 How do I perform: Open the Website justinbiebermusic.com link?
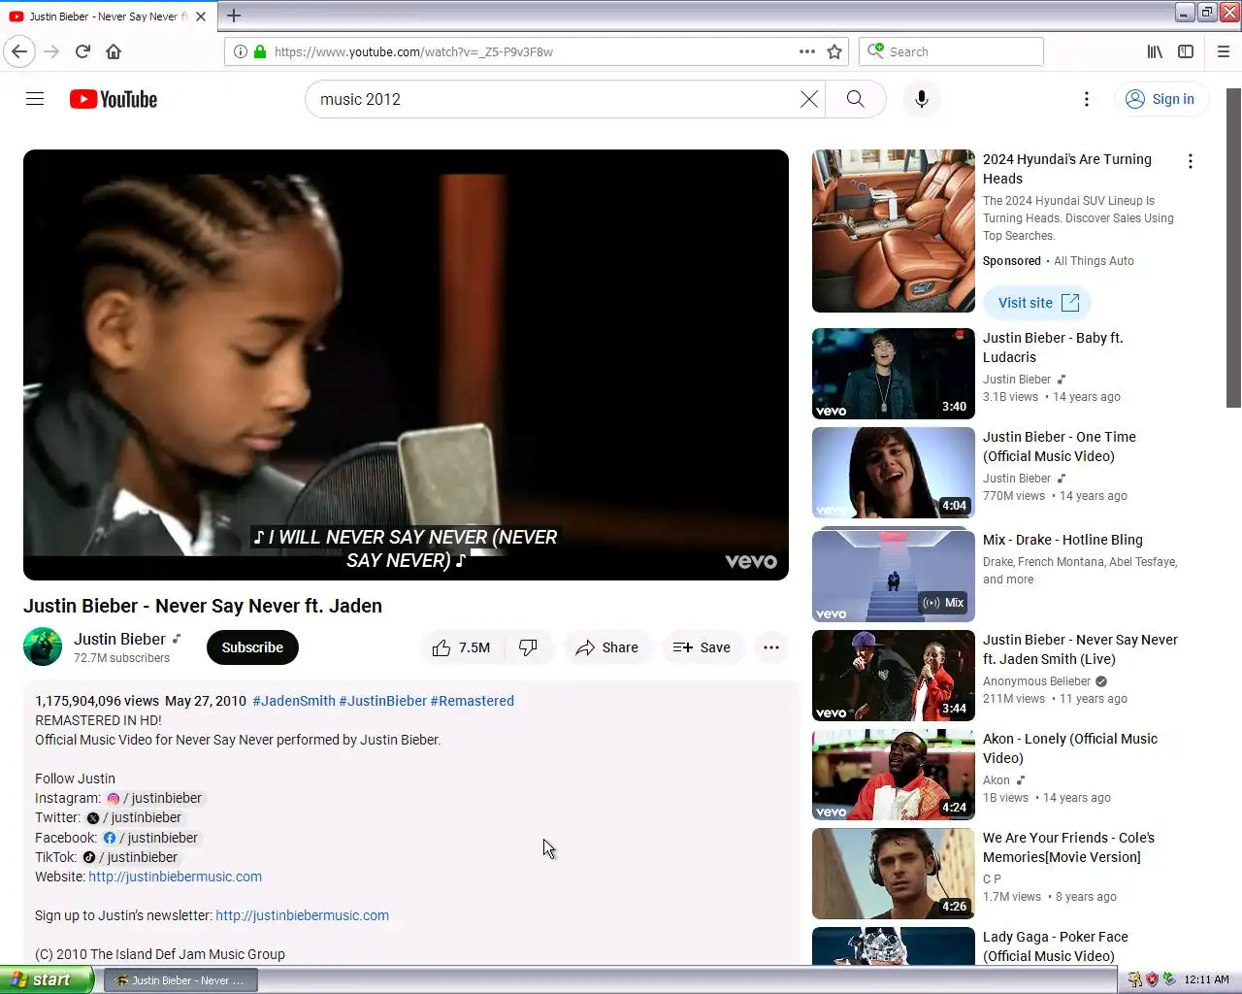click(176, 877)
